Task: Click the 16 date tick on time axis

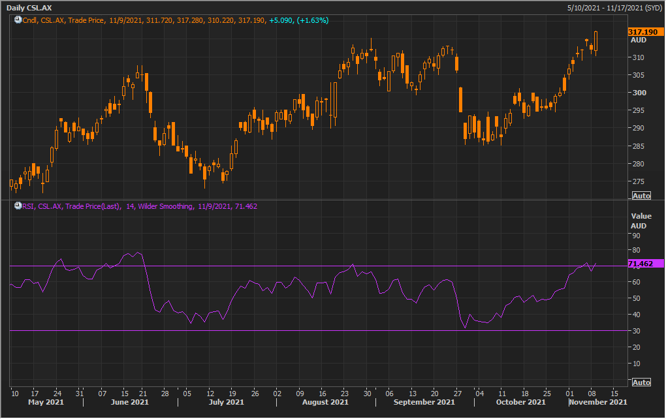Action: pos(323,394)
